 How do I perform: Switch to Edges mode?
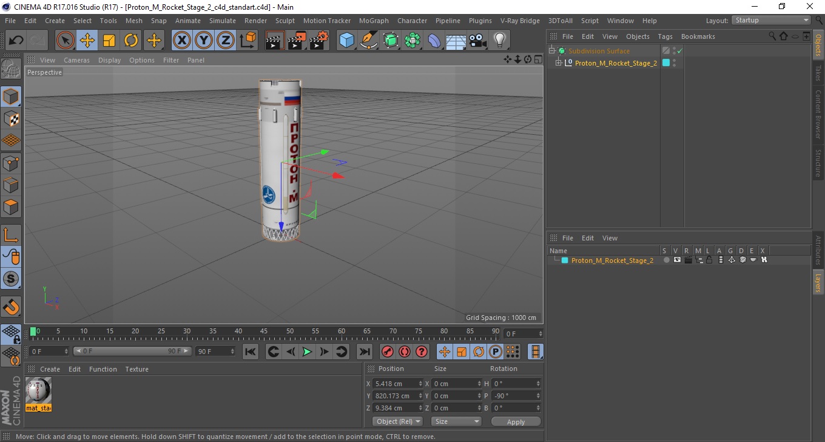point(11,185)
